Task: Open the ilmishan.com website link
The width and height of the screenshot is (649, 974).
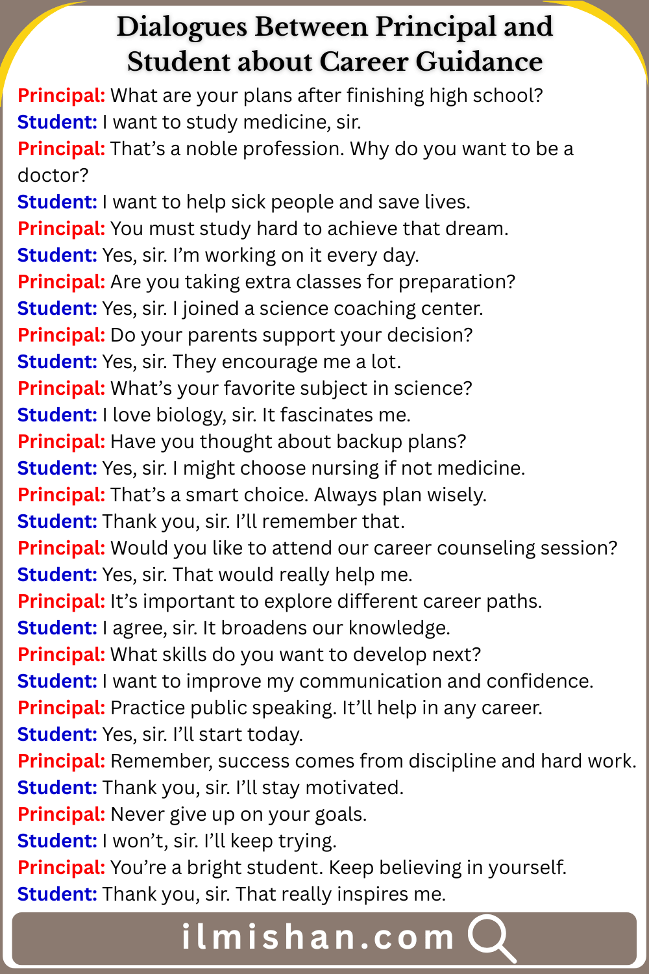Action: pos(317,938)
